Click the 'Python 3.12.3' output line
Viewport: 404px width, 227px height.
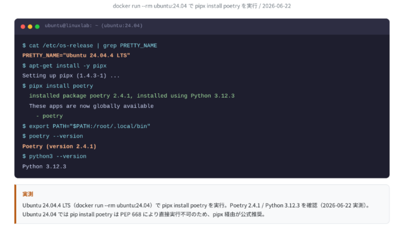(x=44, y=166)
